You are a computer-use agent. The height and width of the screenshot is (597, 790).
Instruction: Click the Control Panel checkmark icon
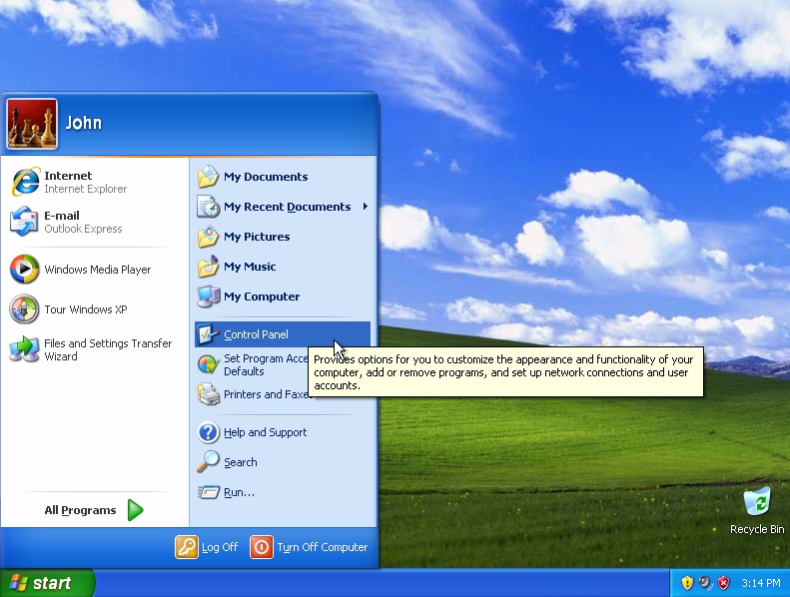[208, 334]
